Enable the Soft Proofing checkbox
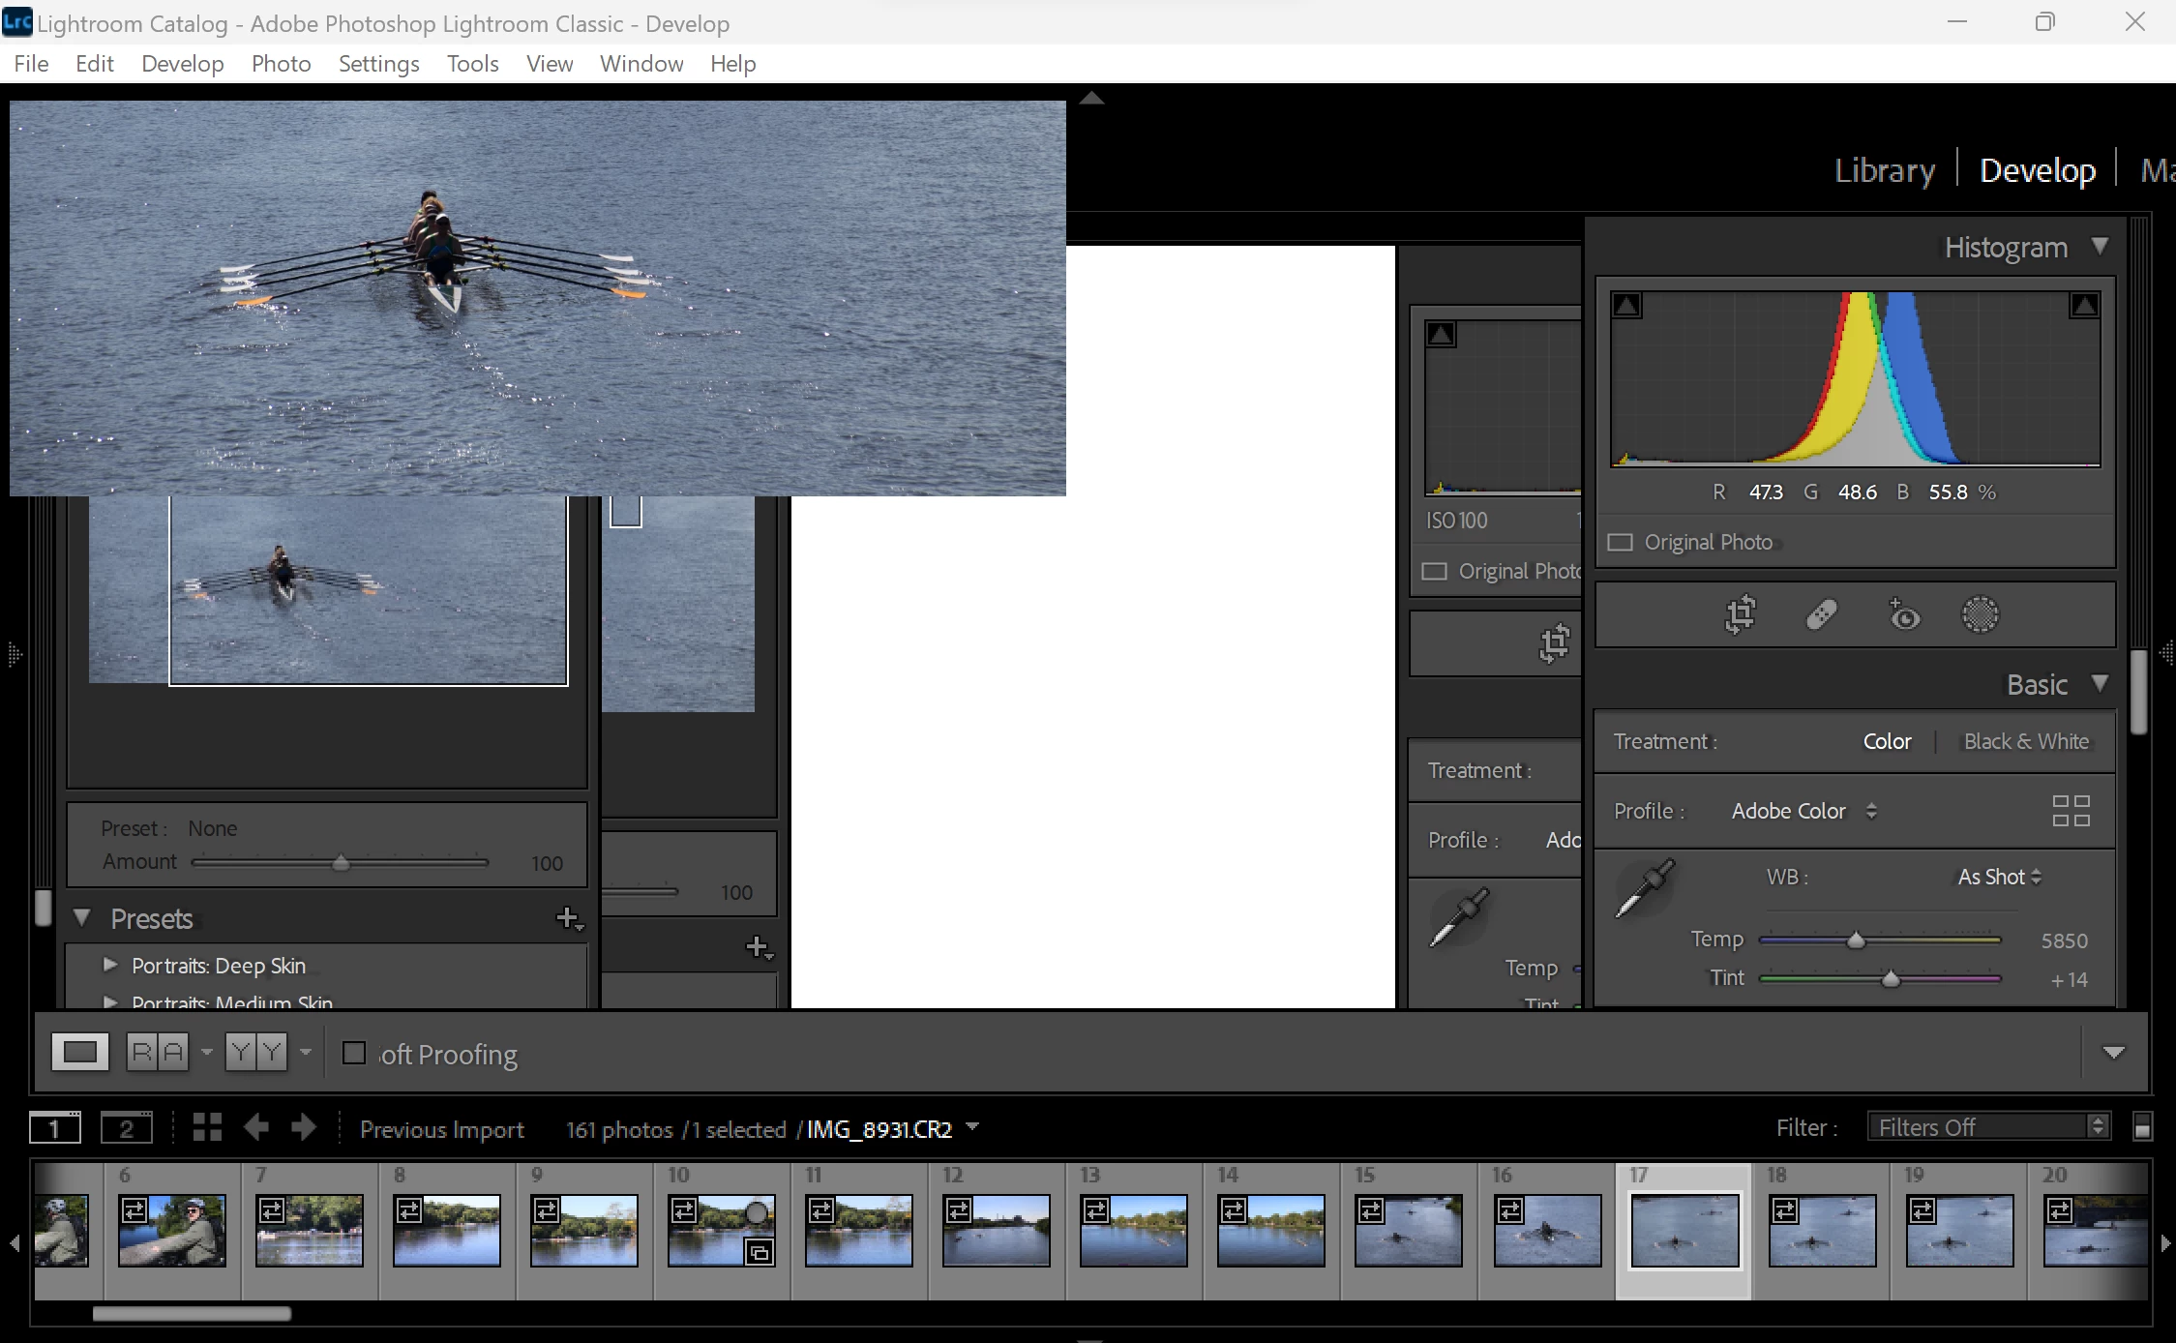The image size is (2176, 1343). [354, 1053]
